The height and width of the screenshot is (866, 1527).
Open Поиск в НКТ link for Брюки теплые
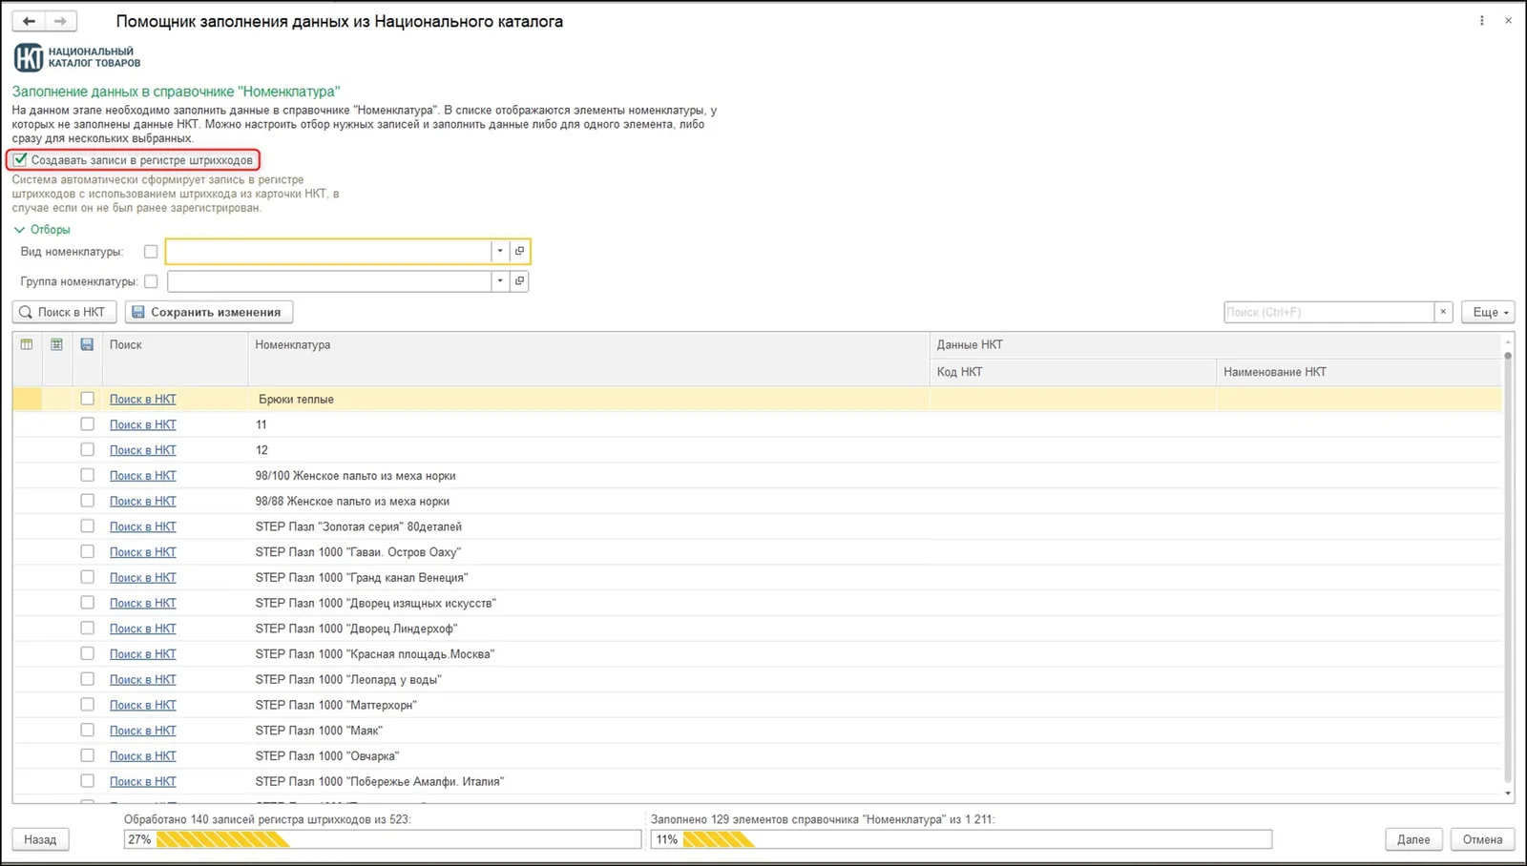(143, 399)
